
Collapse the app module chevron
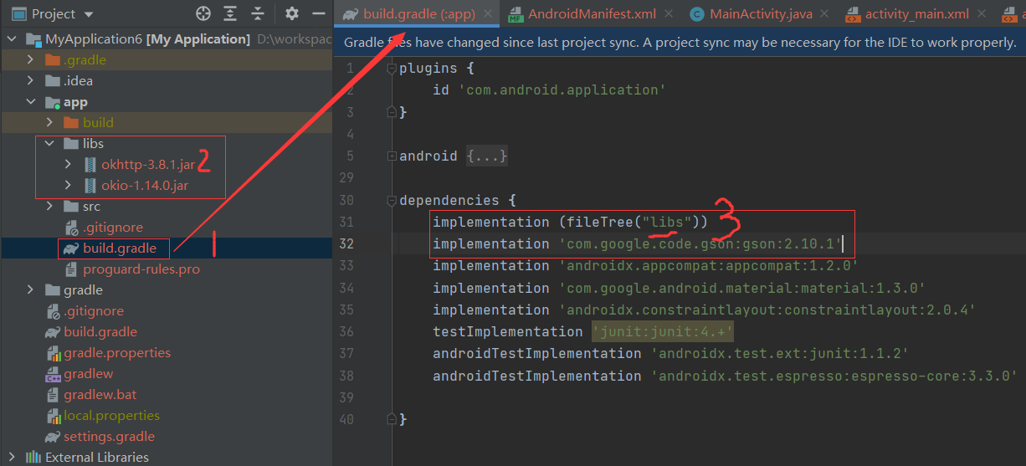click(x=31, y=102)
